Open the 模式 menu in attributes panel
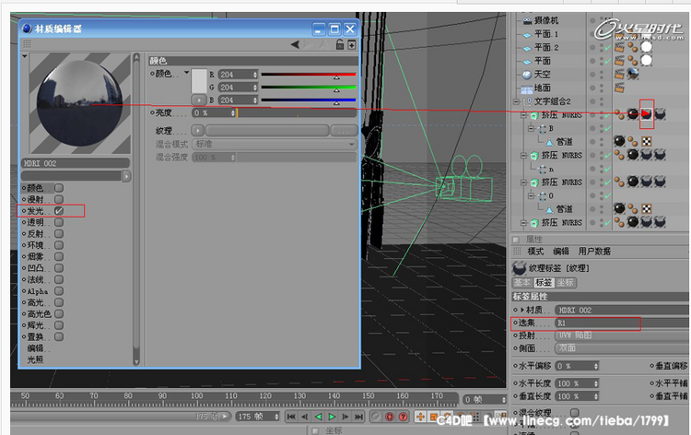Viewport: 691px width, 435px height. point(535,252)
